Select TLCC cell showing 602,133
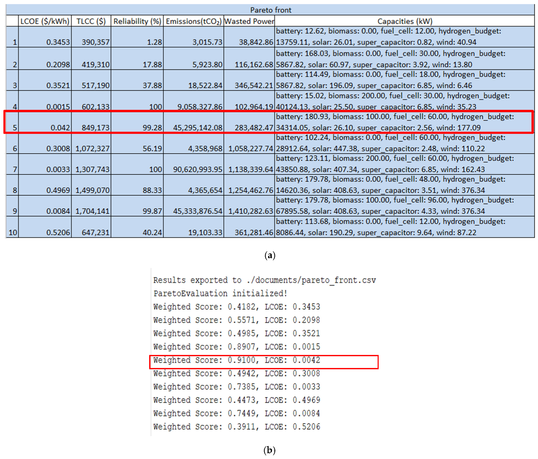 [91, 101]
